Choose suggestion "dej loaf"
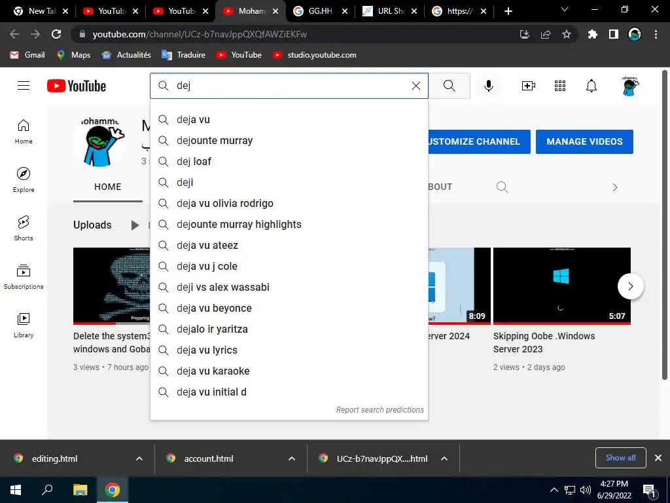This screenshot has width=670, height=503. coord(289,161)
